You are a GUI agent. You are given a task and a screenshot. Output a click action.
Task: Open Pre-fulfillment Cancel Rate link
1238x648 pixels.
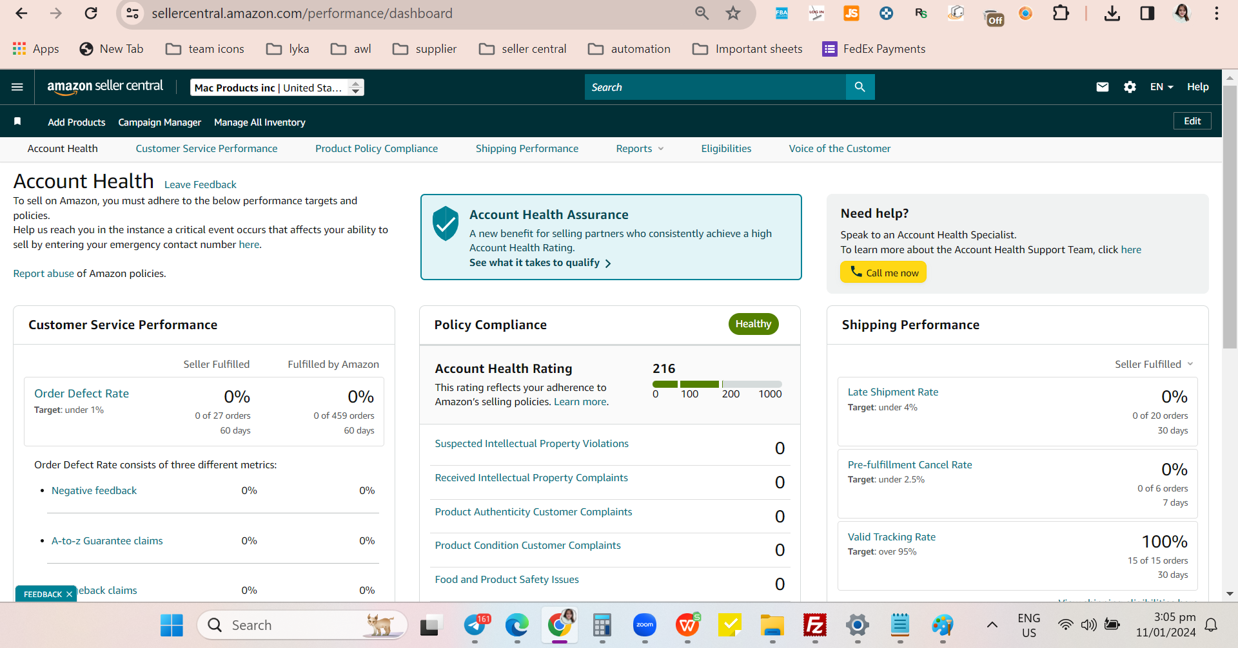(909, 465)
